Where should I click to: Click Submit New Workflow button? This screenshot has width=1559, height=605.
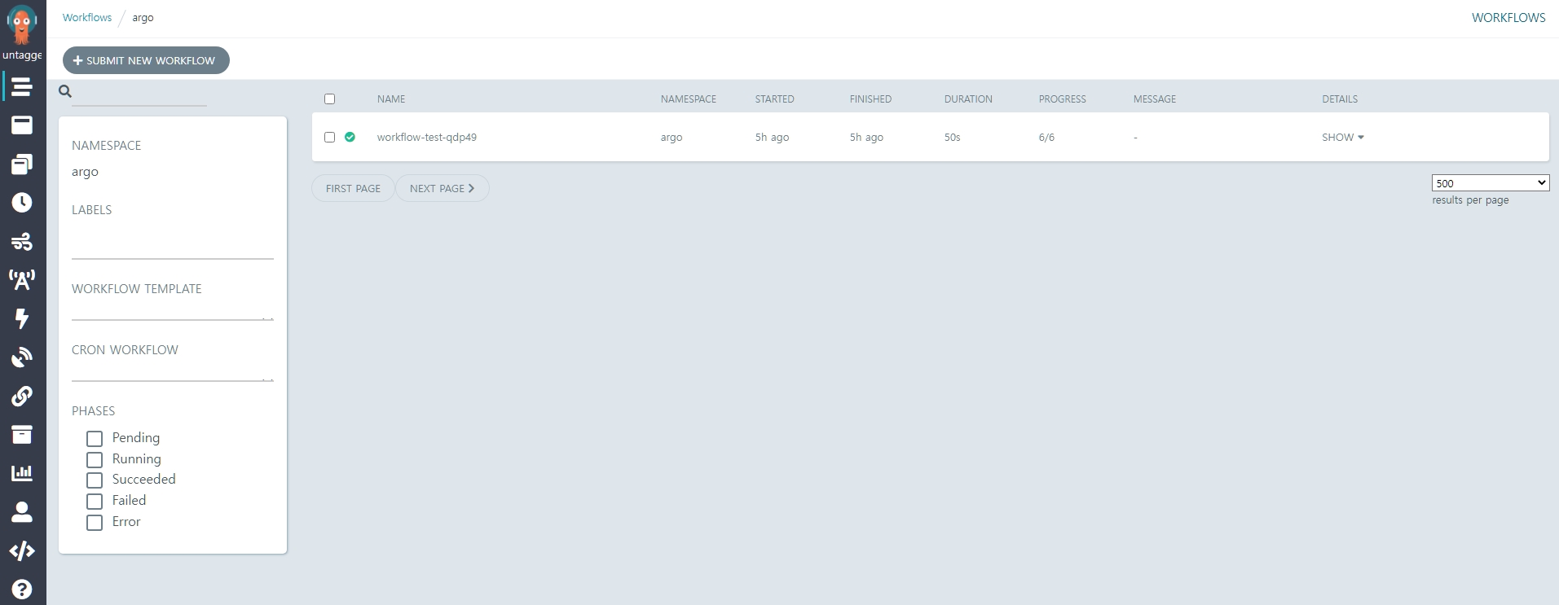tap(146, 60)
